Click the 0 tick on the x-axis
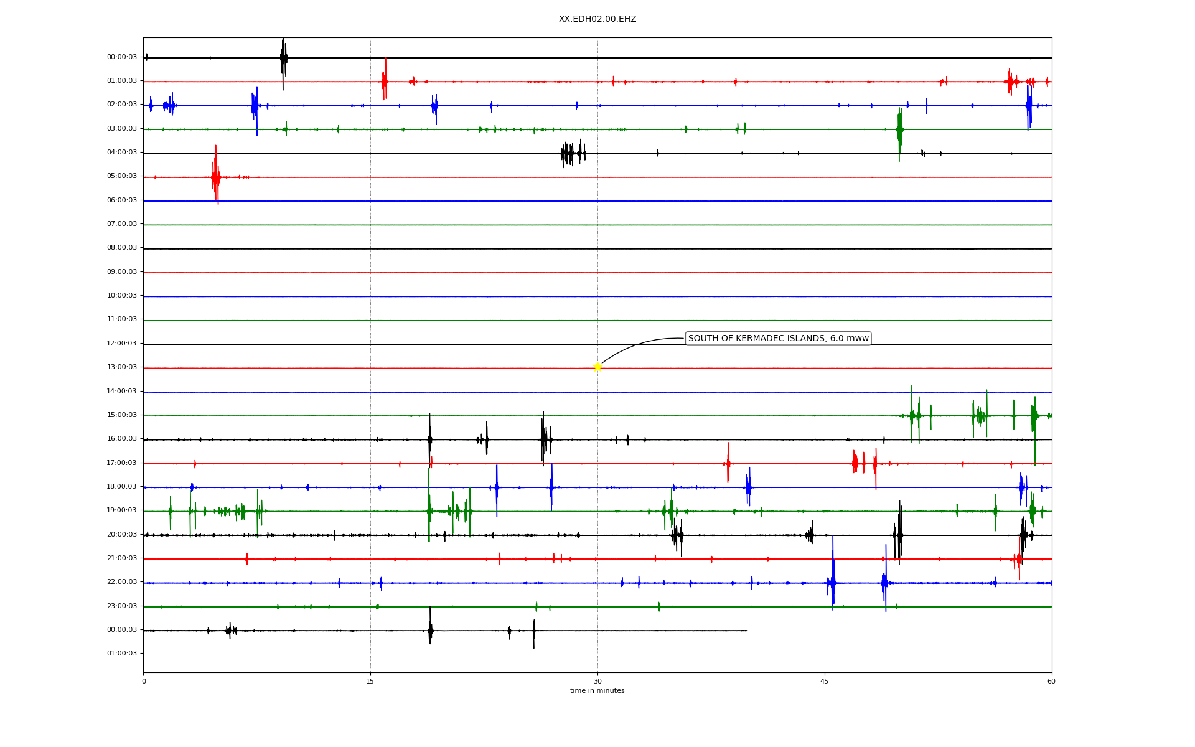 pyautogui.click(x=144, y=681)
